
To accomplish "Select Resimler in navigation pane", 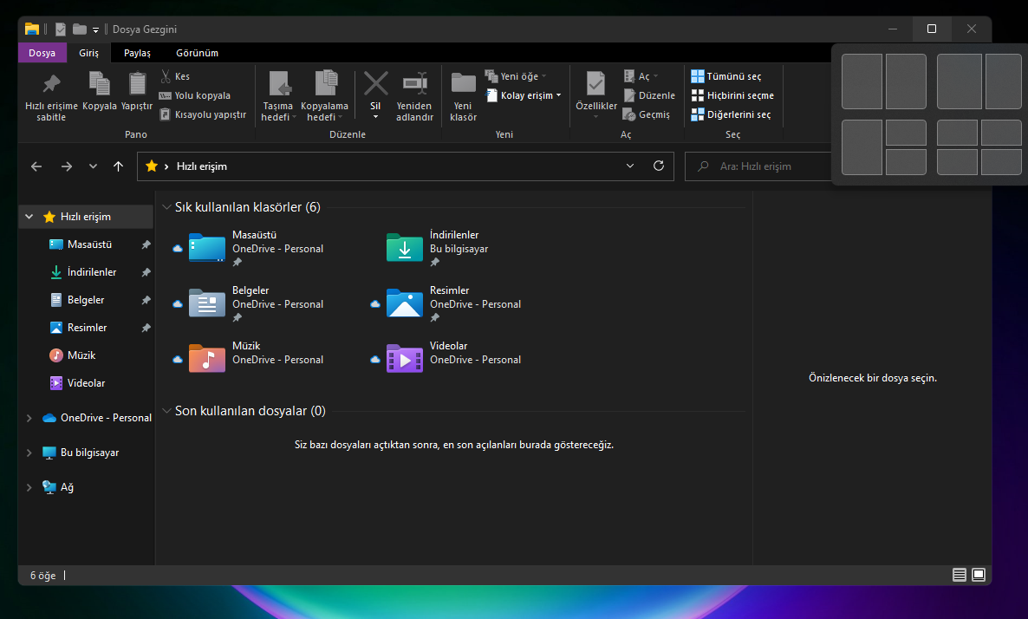I will [x=88, y=327].
